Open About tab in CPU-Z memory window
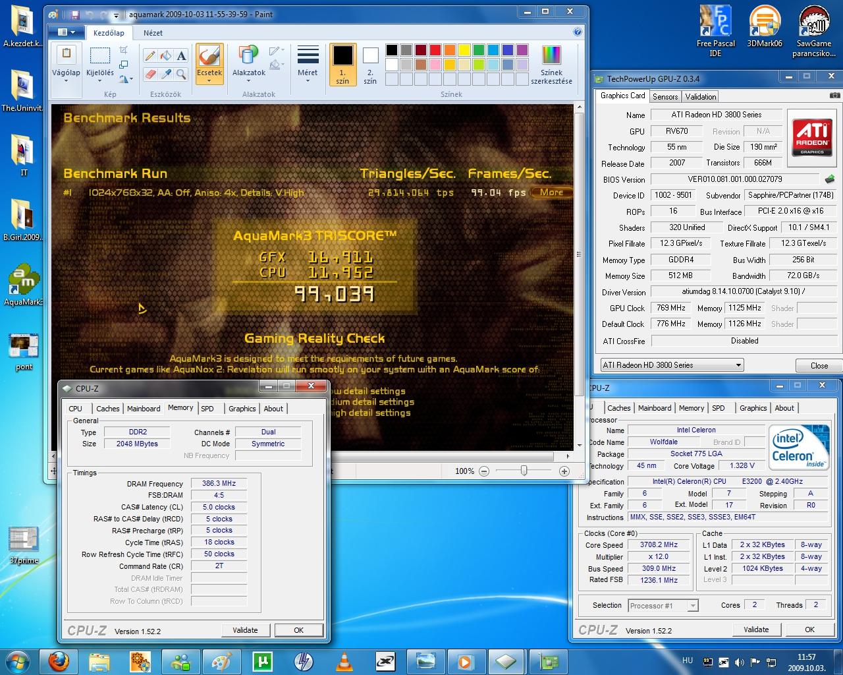The height and width of the screenshot is (675, 843). (273, 409)
